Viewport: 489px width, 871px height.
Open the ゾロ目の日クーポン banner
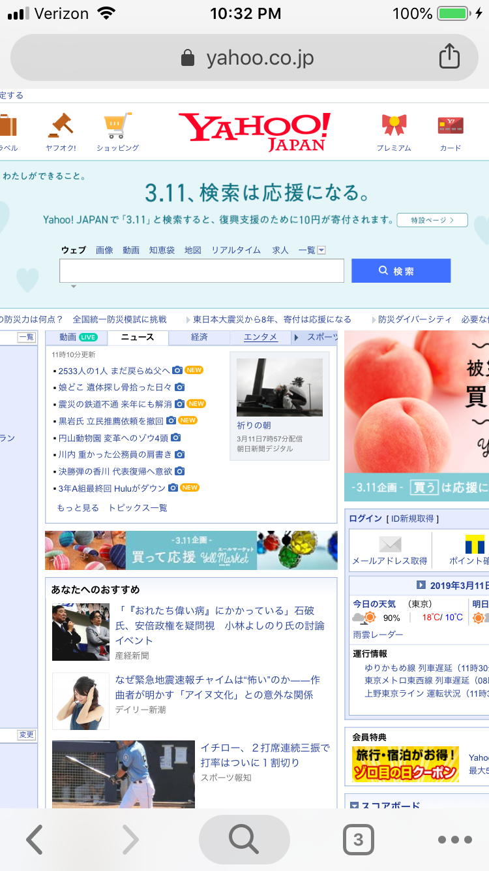click(406, 765)
